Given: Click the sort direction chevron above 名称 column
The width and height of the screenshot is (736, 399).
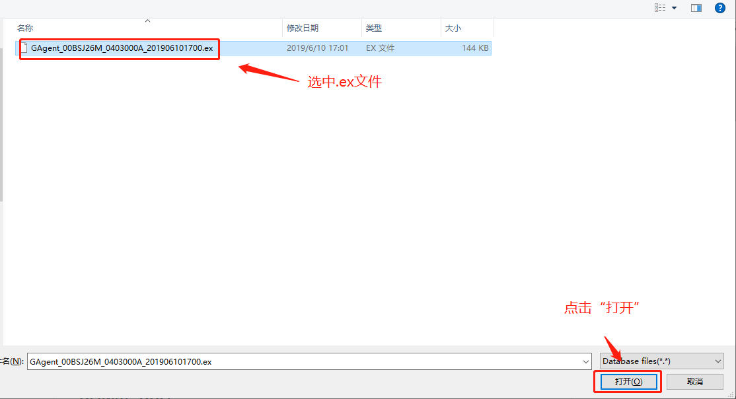Looking at the screenshot, I should pyautogui.click(x=147, y=20).
